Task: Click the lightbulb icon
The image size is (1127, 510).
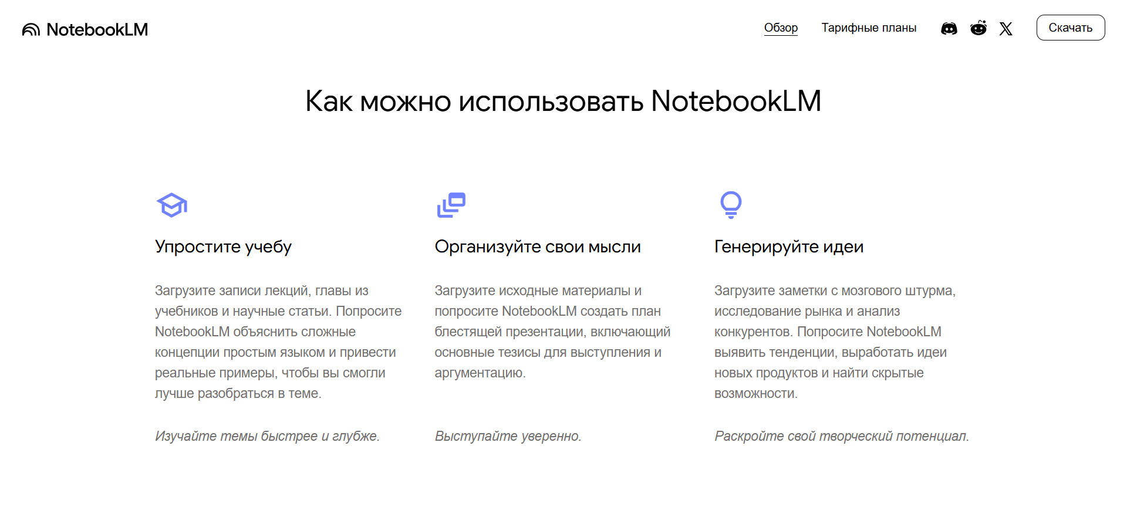Action: [731, 205]
